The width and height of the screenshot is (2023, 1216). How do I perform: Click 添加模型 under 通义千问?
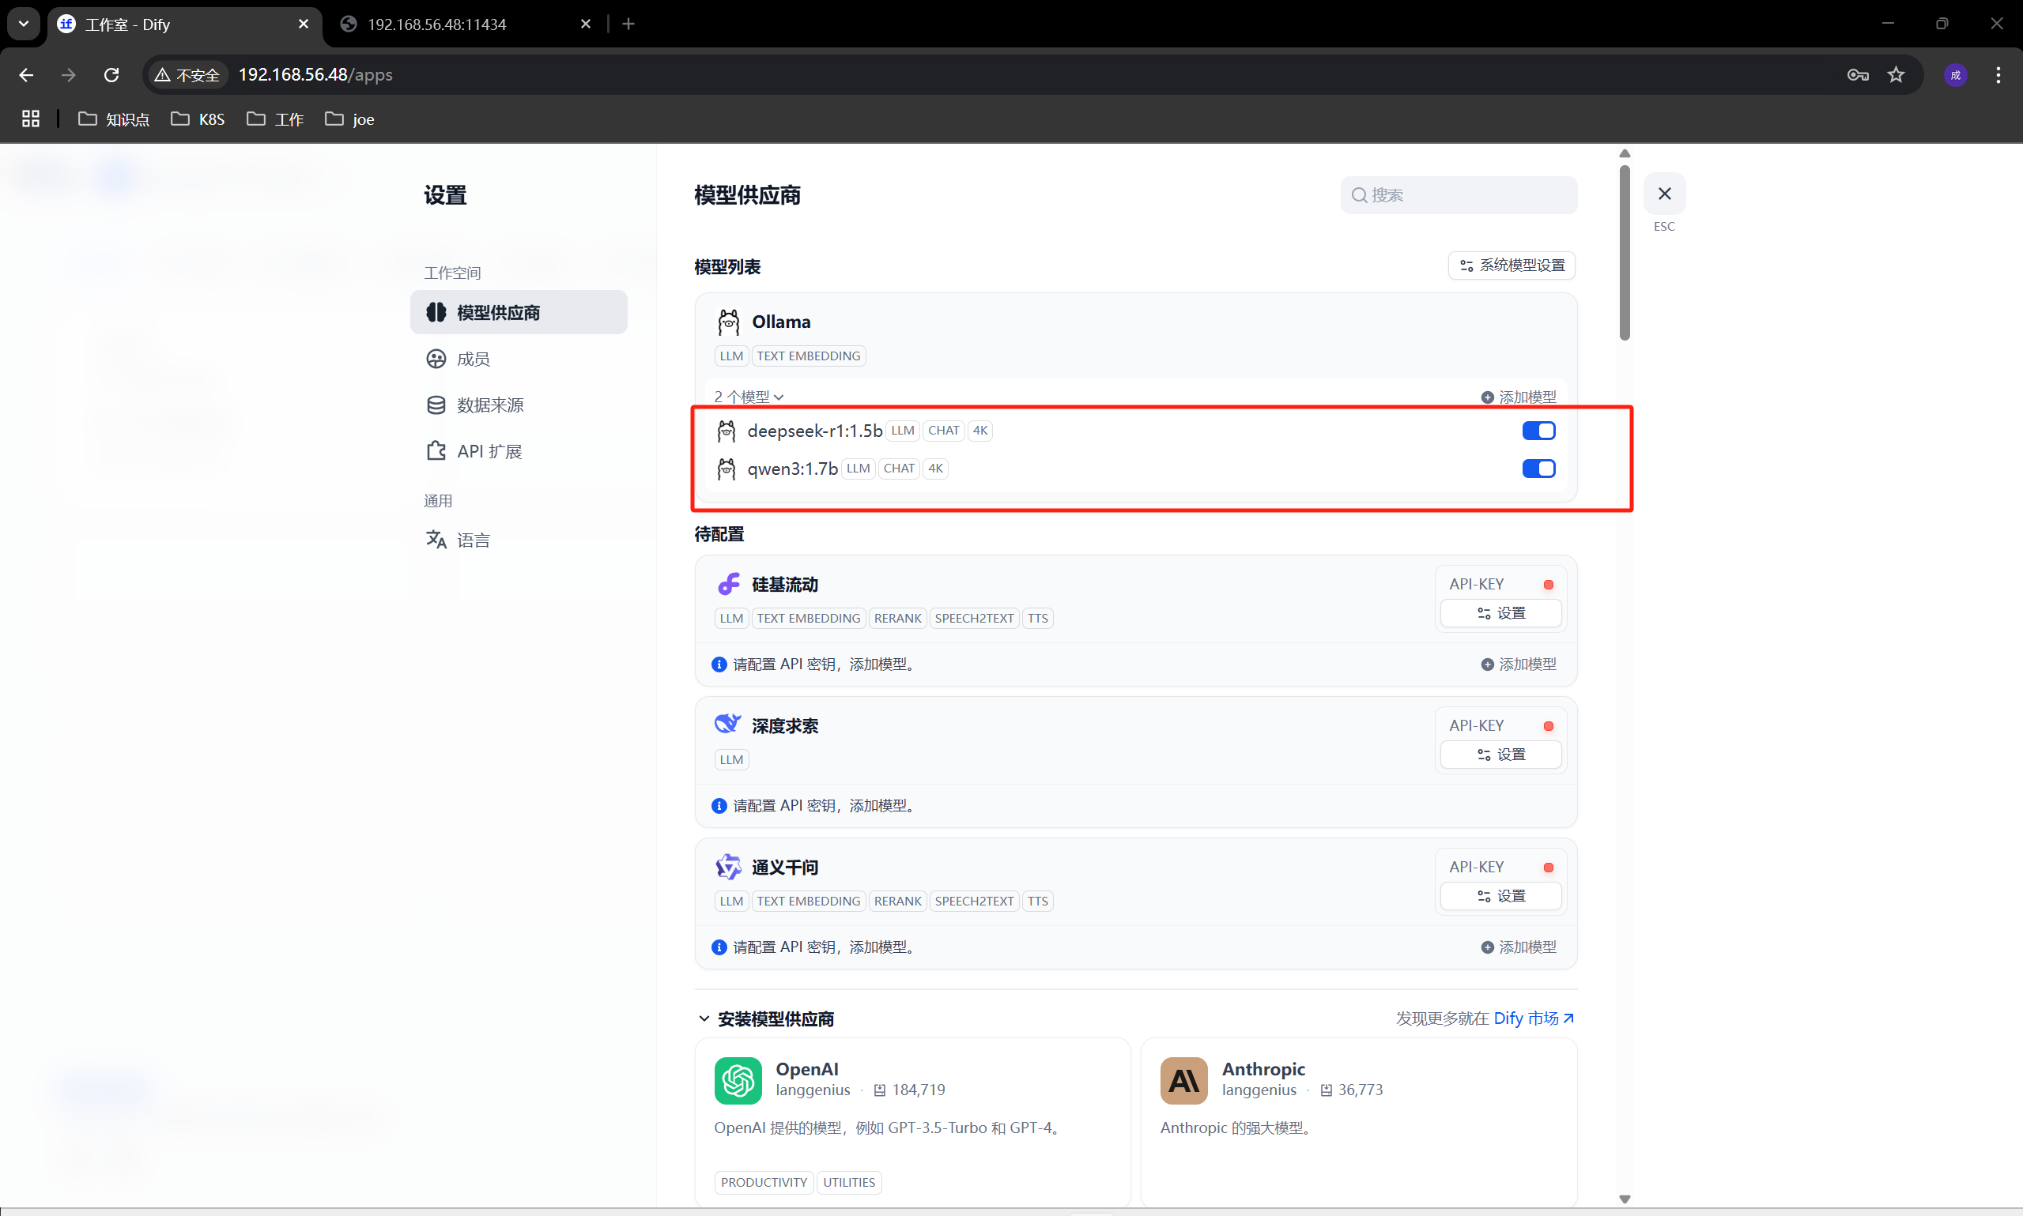point(1518,947)
